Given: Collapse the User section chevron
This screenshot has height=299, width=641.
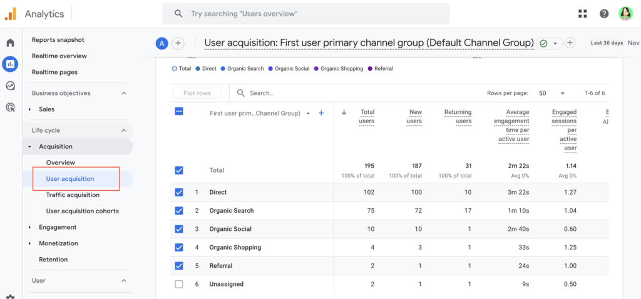Looking at the screenshot, I should pos(124,281).
